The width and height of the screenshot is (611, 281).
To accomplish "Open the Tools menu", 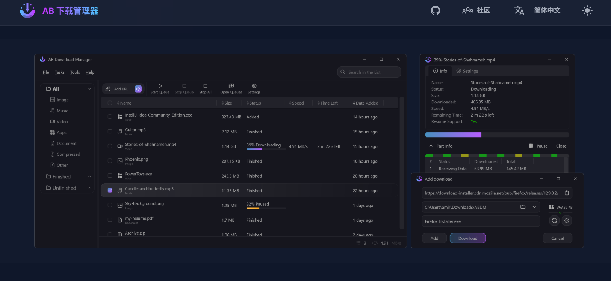I will (75, 72).
